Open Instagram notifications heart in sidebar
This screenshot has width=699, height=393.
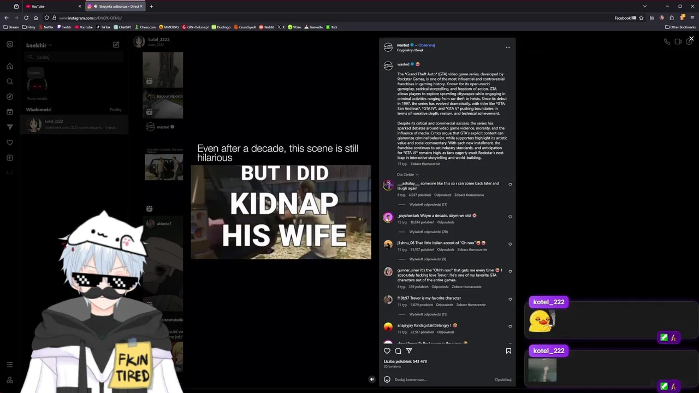point(10,142)
